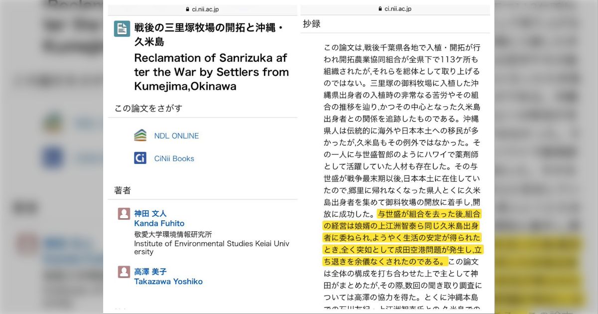
Task: Click the lock icon in the right address bar
Action: pyautogui.click(x=380, y=9)
